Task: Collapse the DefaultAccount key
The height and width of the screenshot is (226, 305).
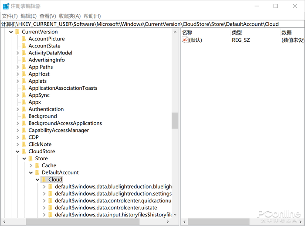Action: pyautogui.click(x=31, y=172)
